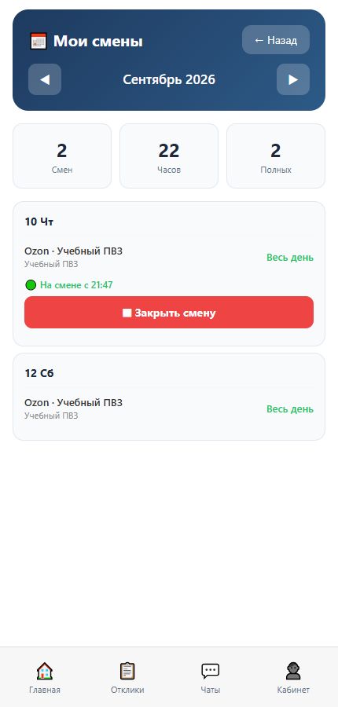Close shift with Закрыть смену button
Viewport: 338px width, 707px height.
[169, 313]
